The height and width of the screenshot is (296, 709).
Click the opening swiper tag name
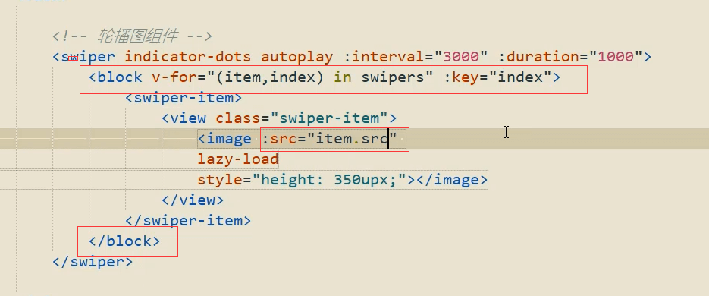(x=88, y=57)
